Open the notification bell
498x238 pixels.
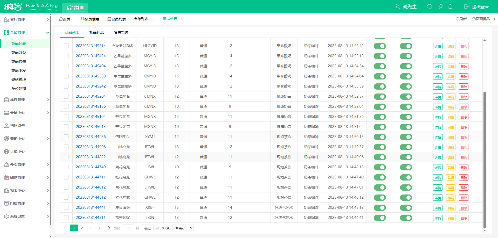pos(451,7)
